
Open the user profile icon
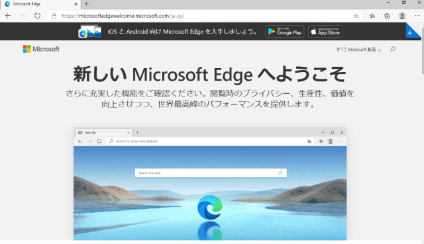pos(402,16)
